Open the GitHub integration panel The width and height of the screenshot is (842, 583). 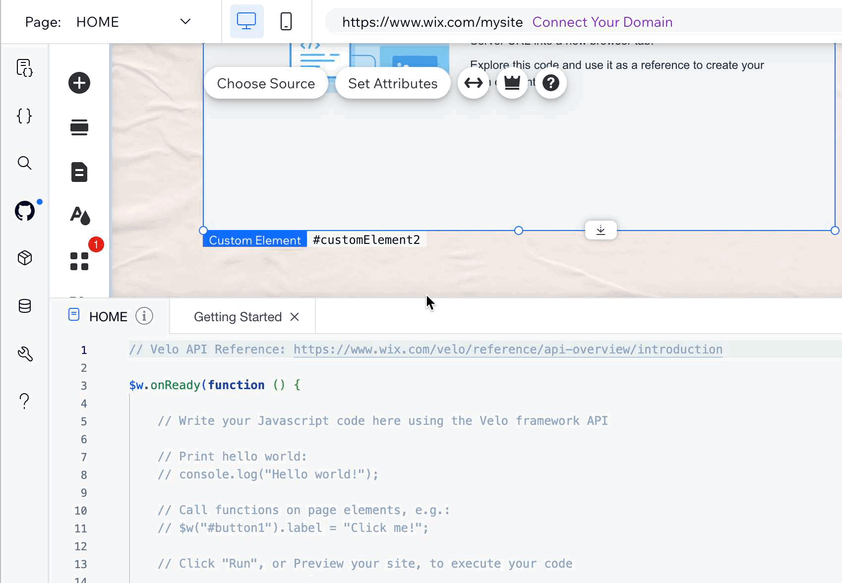(25, 211)
